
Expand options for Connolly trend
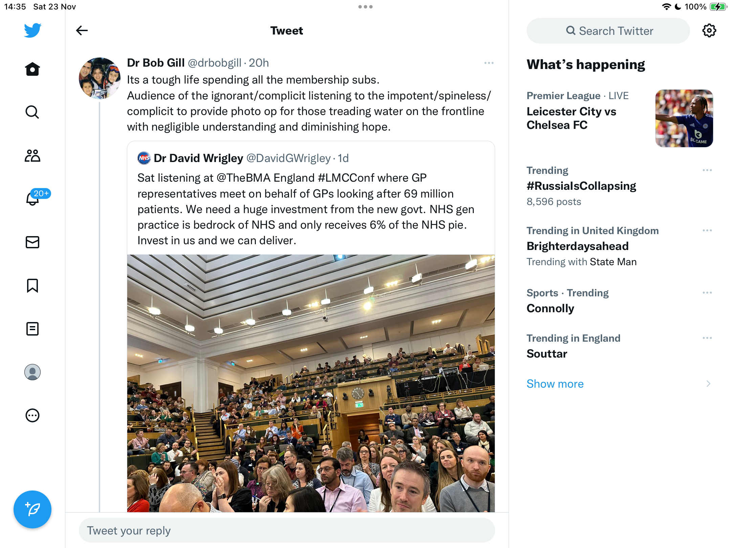(x=707, y=293)
